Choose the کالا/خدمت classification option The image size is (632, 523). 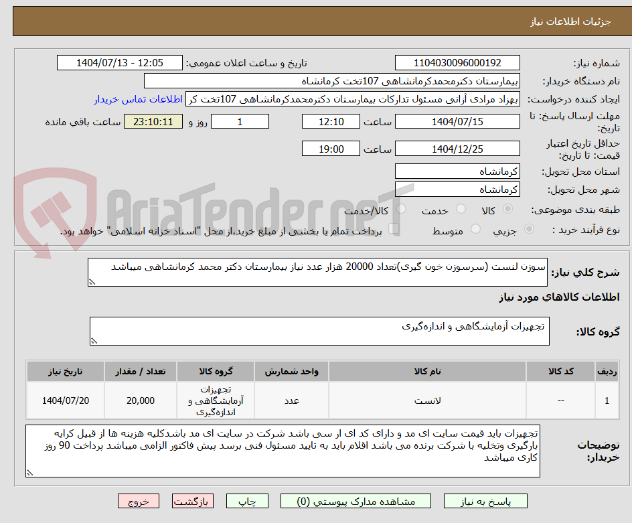[x=400, y=209]
